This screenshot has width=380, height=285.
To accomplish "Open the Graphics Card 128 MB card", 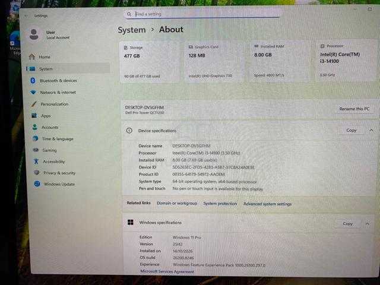I will tap(215, 61).
